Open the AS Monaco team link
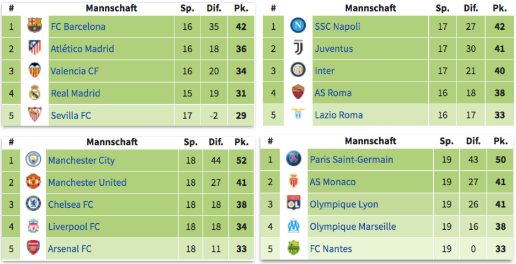The width and height of the screenshot is (516, 264). pos(333,182)
